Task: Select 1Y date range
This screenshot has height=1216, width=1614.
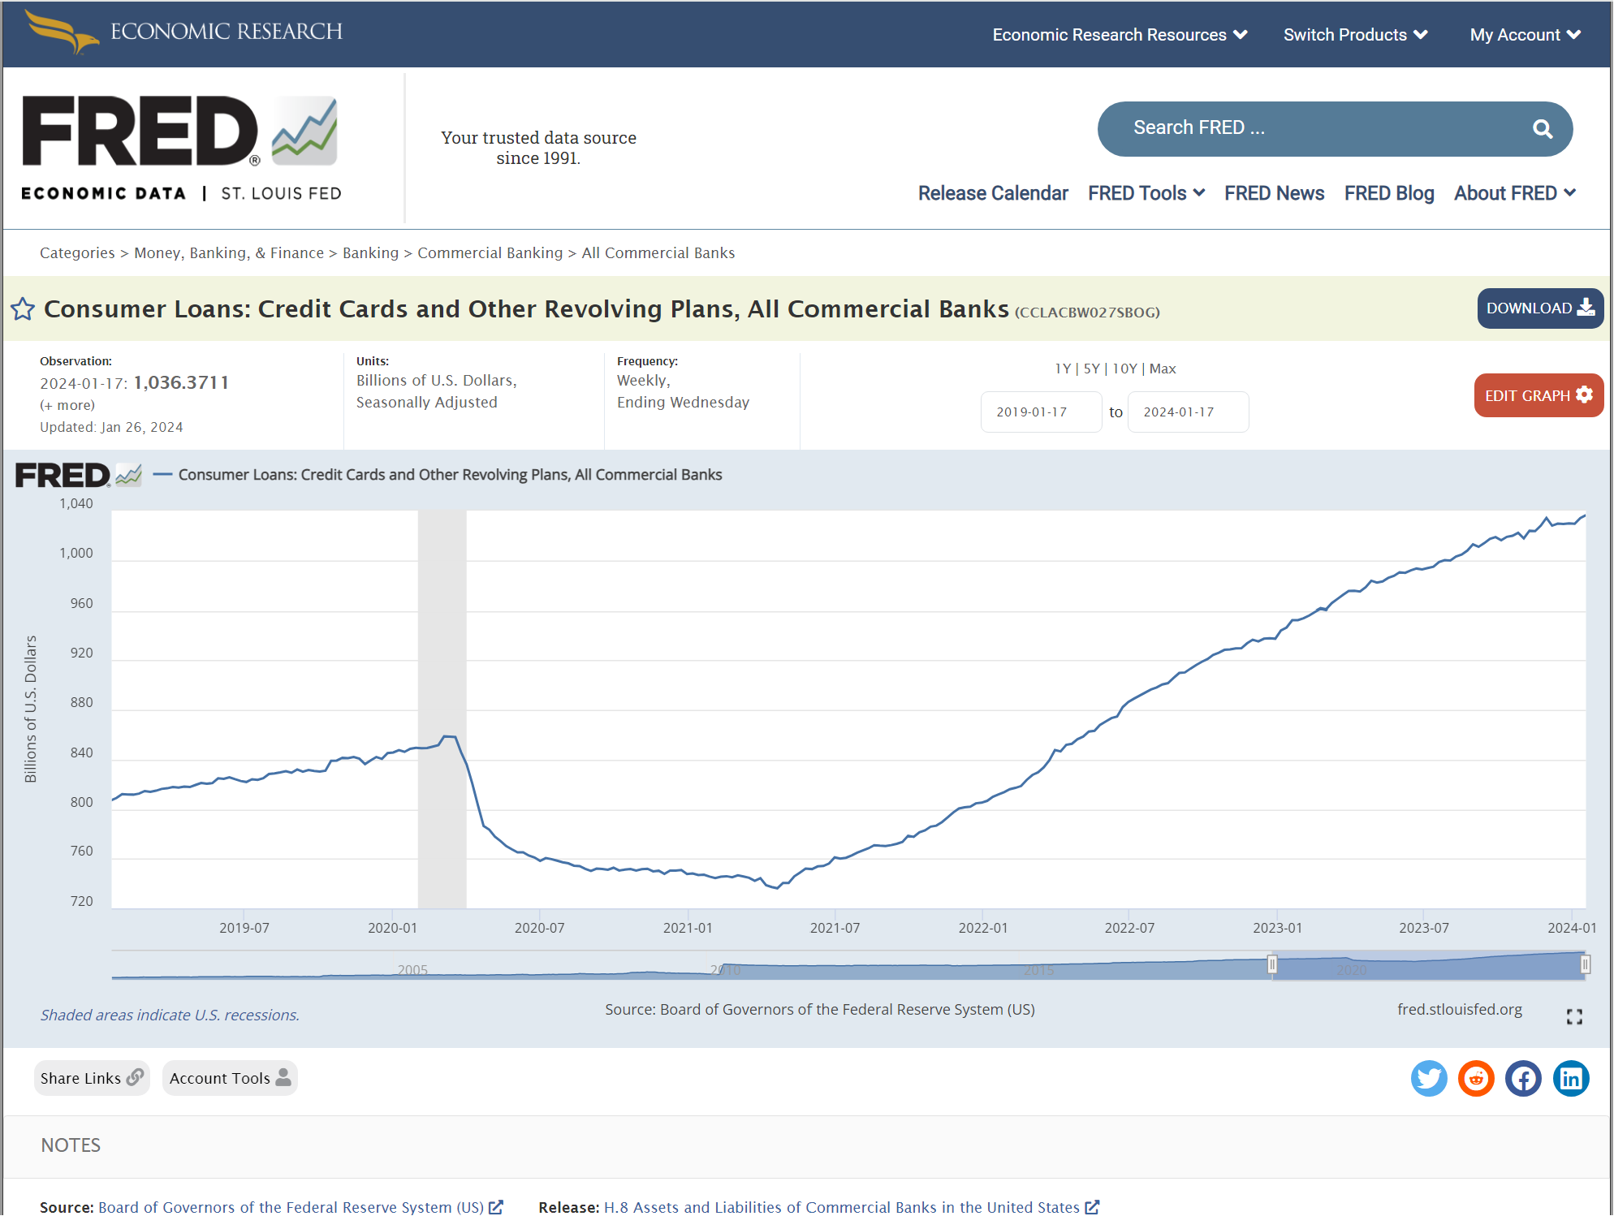Action: coord(1062,369)
